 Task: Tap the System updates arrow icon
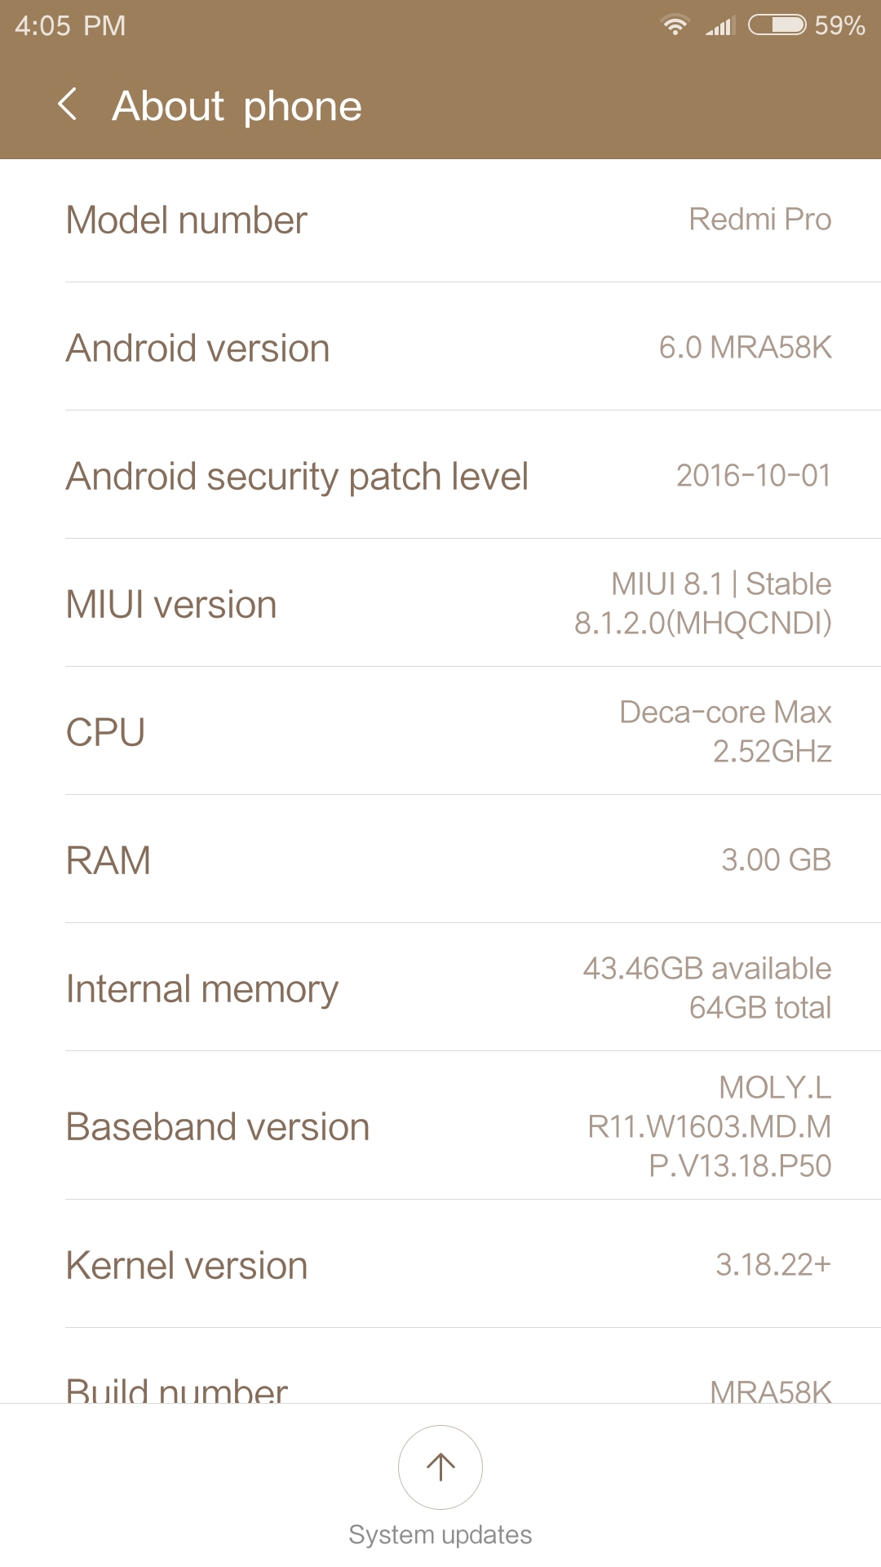pos(440,1467)
